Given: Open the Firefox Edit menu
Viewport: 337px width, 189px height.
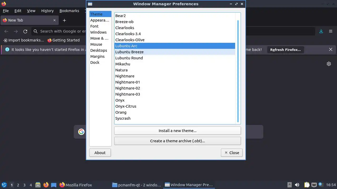Looking at the screenshot, I should (x=18, y=11).
